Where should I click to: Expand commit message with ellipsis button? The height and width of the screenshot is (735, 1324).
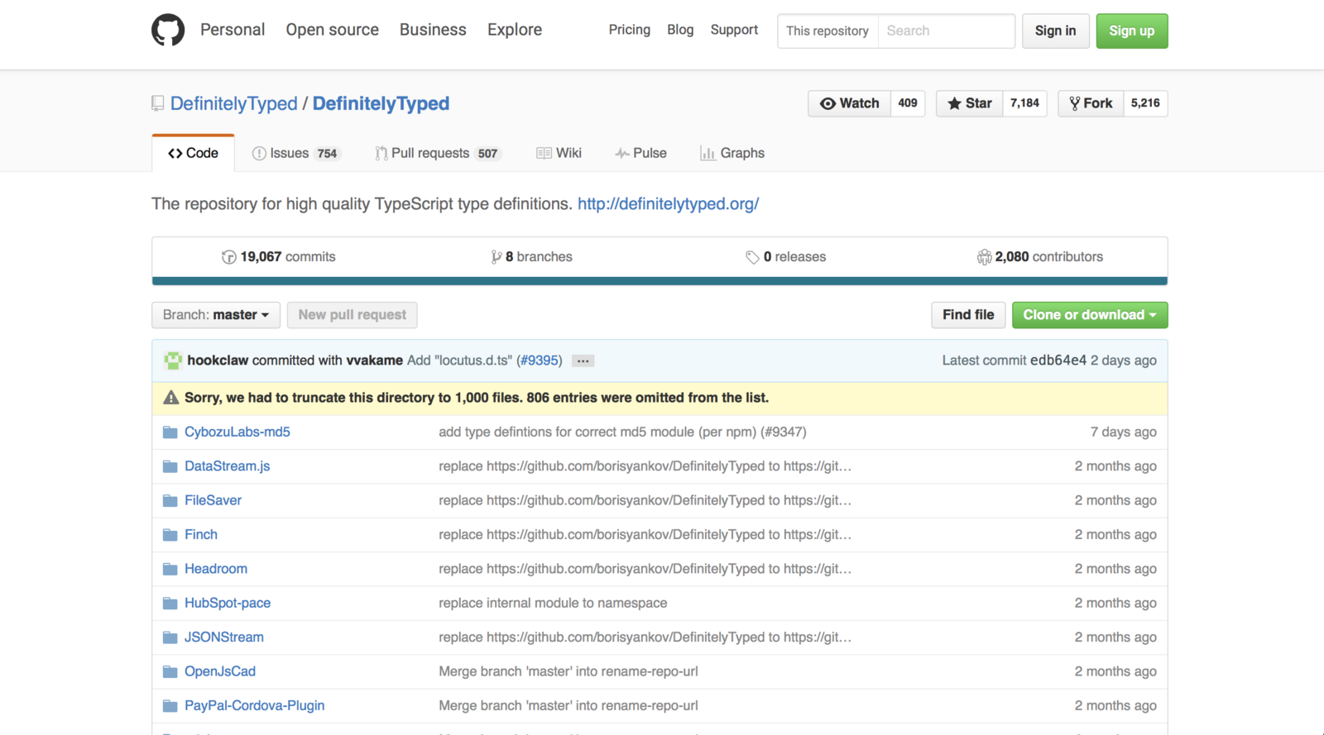(x=583, y=361)
